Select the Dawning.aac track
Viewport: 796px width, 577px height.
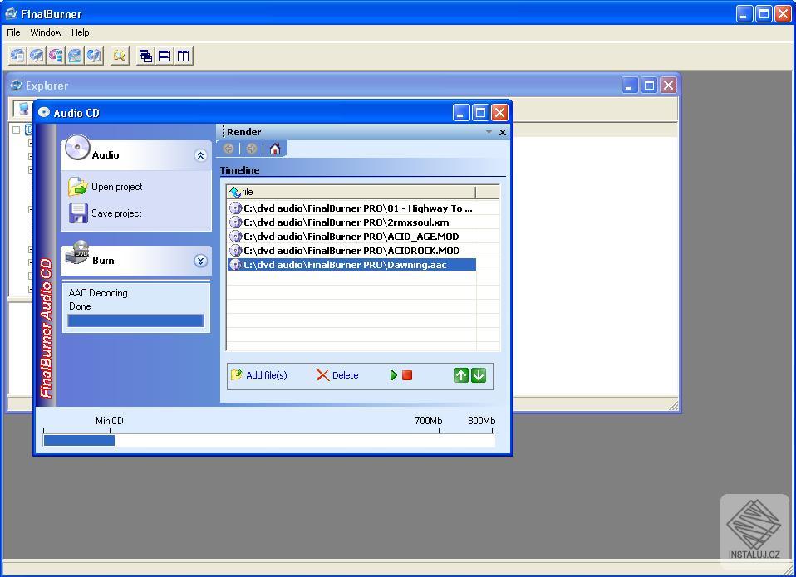(x=351, y=265)
